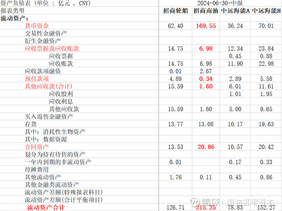
Task: Click the 存货 value 13.77
Action: click(176, 124)
